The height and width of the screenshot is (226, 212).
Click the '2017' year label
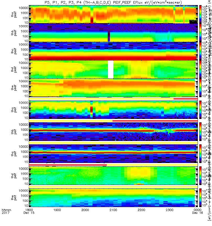point(5,213)
